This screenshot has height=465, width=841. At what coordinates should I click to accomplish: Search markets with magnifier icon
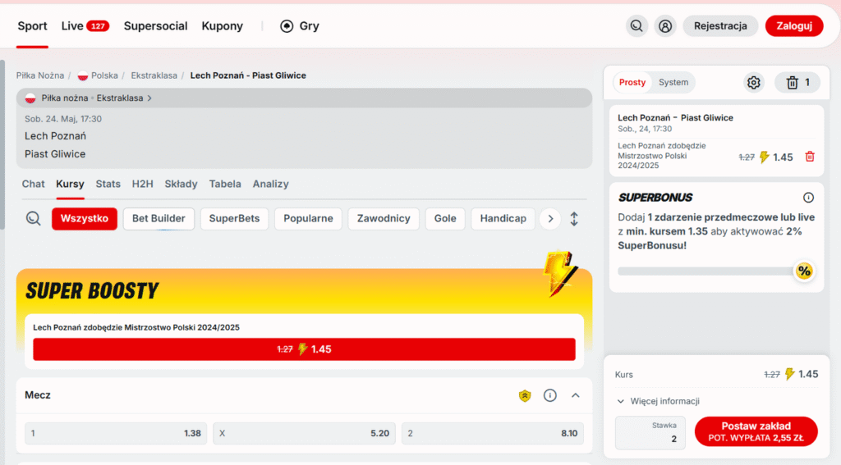[x=33, y=219]
